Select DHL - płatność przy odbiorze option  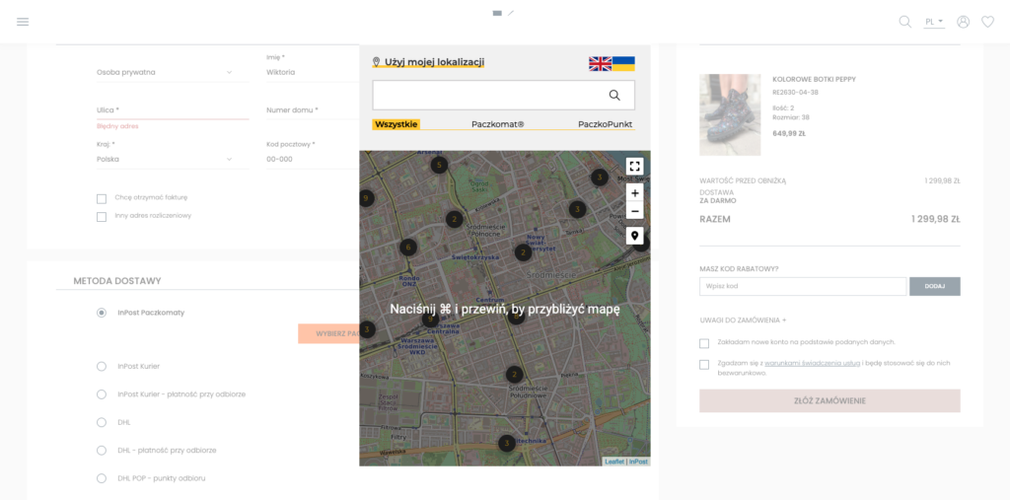102,451
